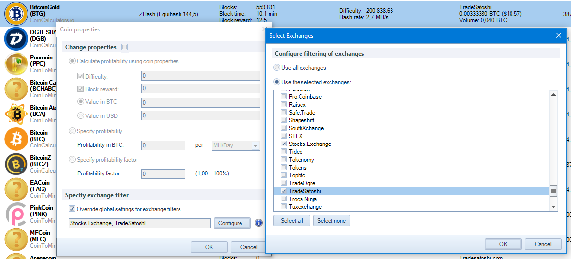Image resolution: width=571 pixels, height=259 pixels.
Task: Check the SouthXchange exchange checkbox
Action: tap(283, 128)
